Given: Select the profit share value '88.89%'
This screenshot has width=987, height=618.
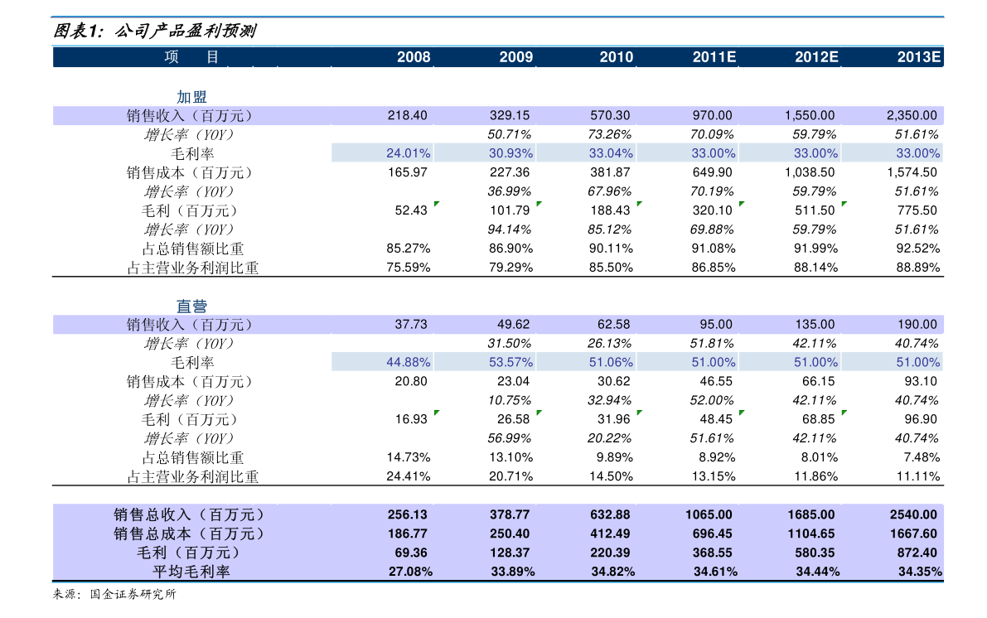Looking at the screenshot, I should point(918,268).
